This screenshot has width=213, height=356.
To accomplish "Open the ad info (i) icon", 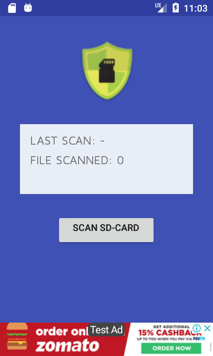I will click(197, 328).
